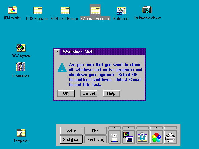
Task: Select the WIN-OS/2 Groups folder icon
Action: click(x=65, y=10)
